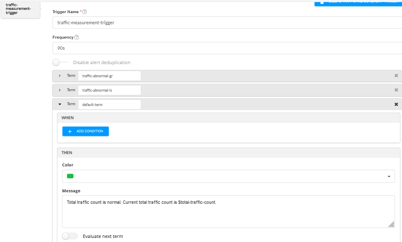Click the green color swatch
The image size is (402, 242).
pos(70,176)
